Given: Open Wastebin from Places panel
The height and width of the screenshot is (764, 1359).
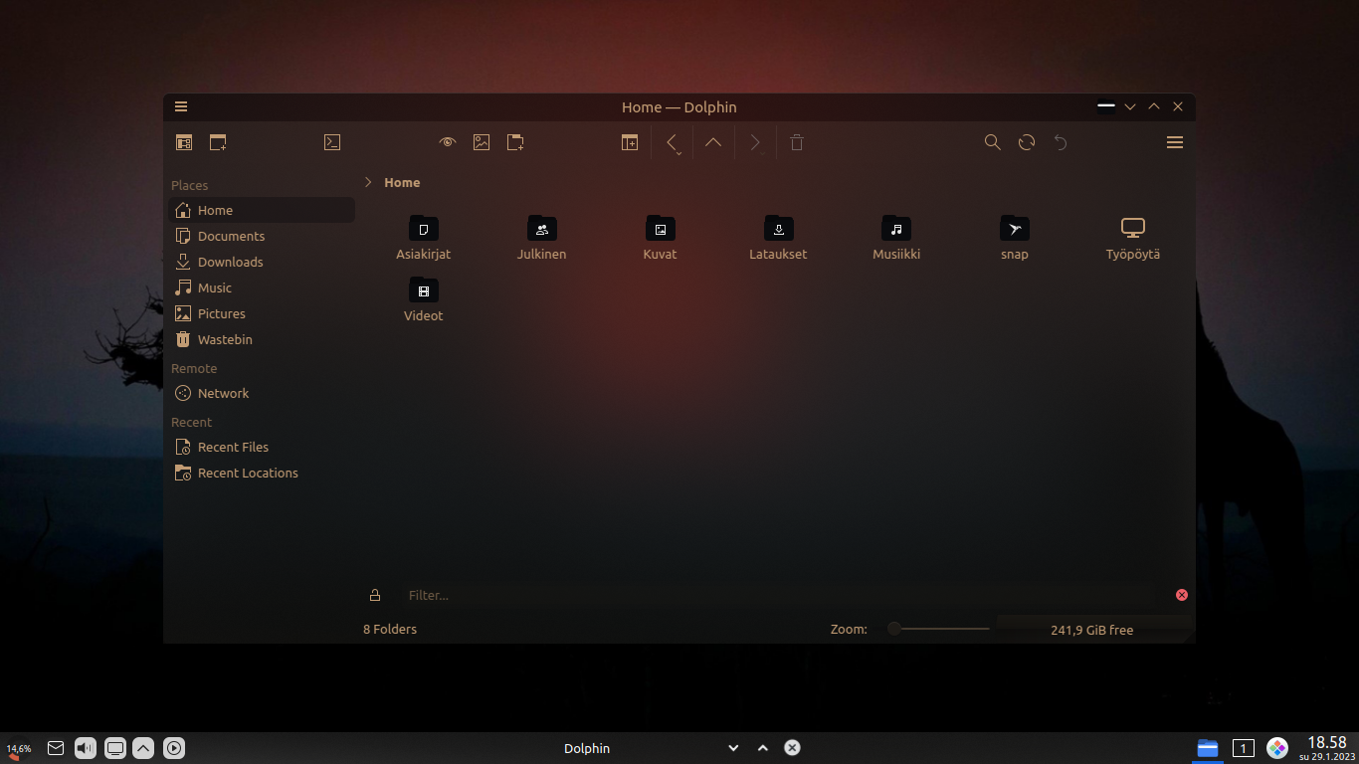Looking at the screenshot, I should click(x=262, y=339).
